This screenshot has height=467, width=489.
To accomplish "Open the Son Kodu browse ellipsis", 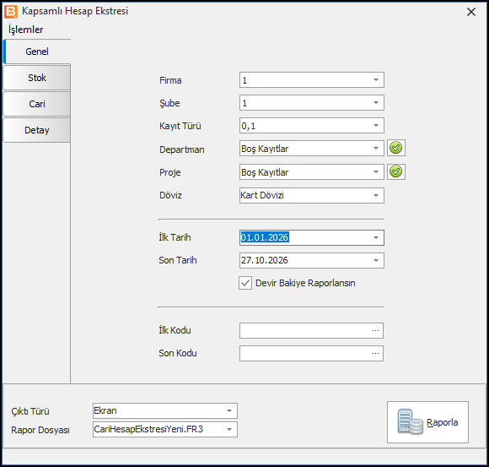I will pyautogui.click(x=375, y=353).
